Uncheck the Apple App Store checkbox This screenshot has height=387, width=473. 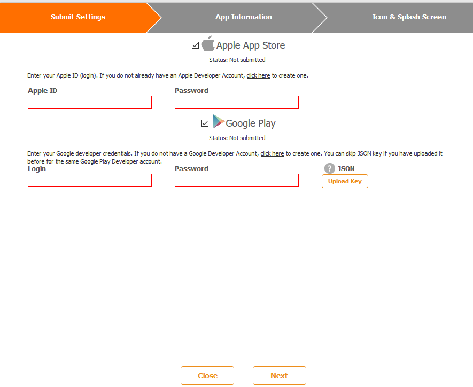point(195,45)
